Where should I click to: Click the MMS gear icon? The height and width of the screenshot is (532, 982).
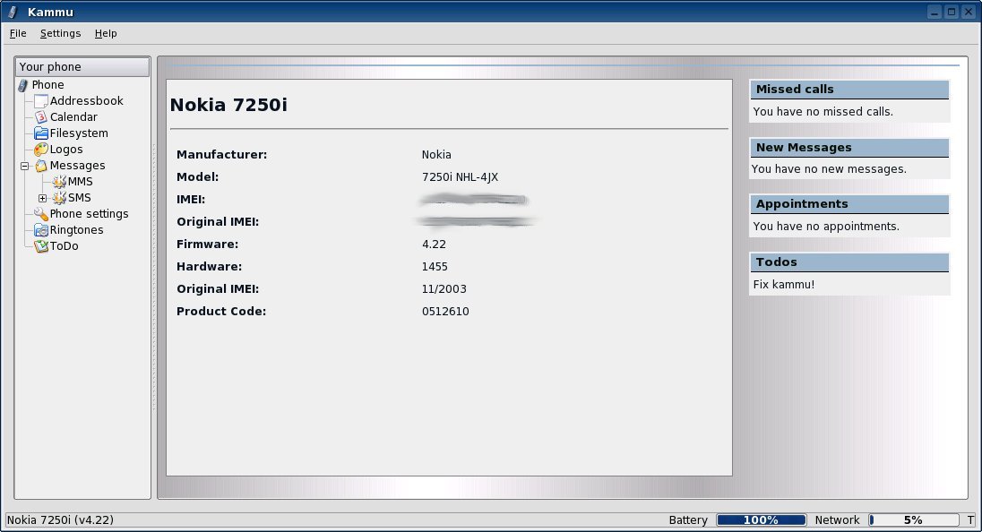click(59, 182)
